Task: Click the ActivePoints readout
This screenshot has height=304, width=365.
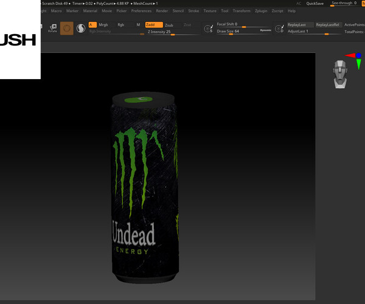Action: [x=355, y=25]
